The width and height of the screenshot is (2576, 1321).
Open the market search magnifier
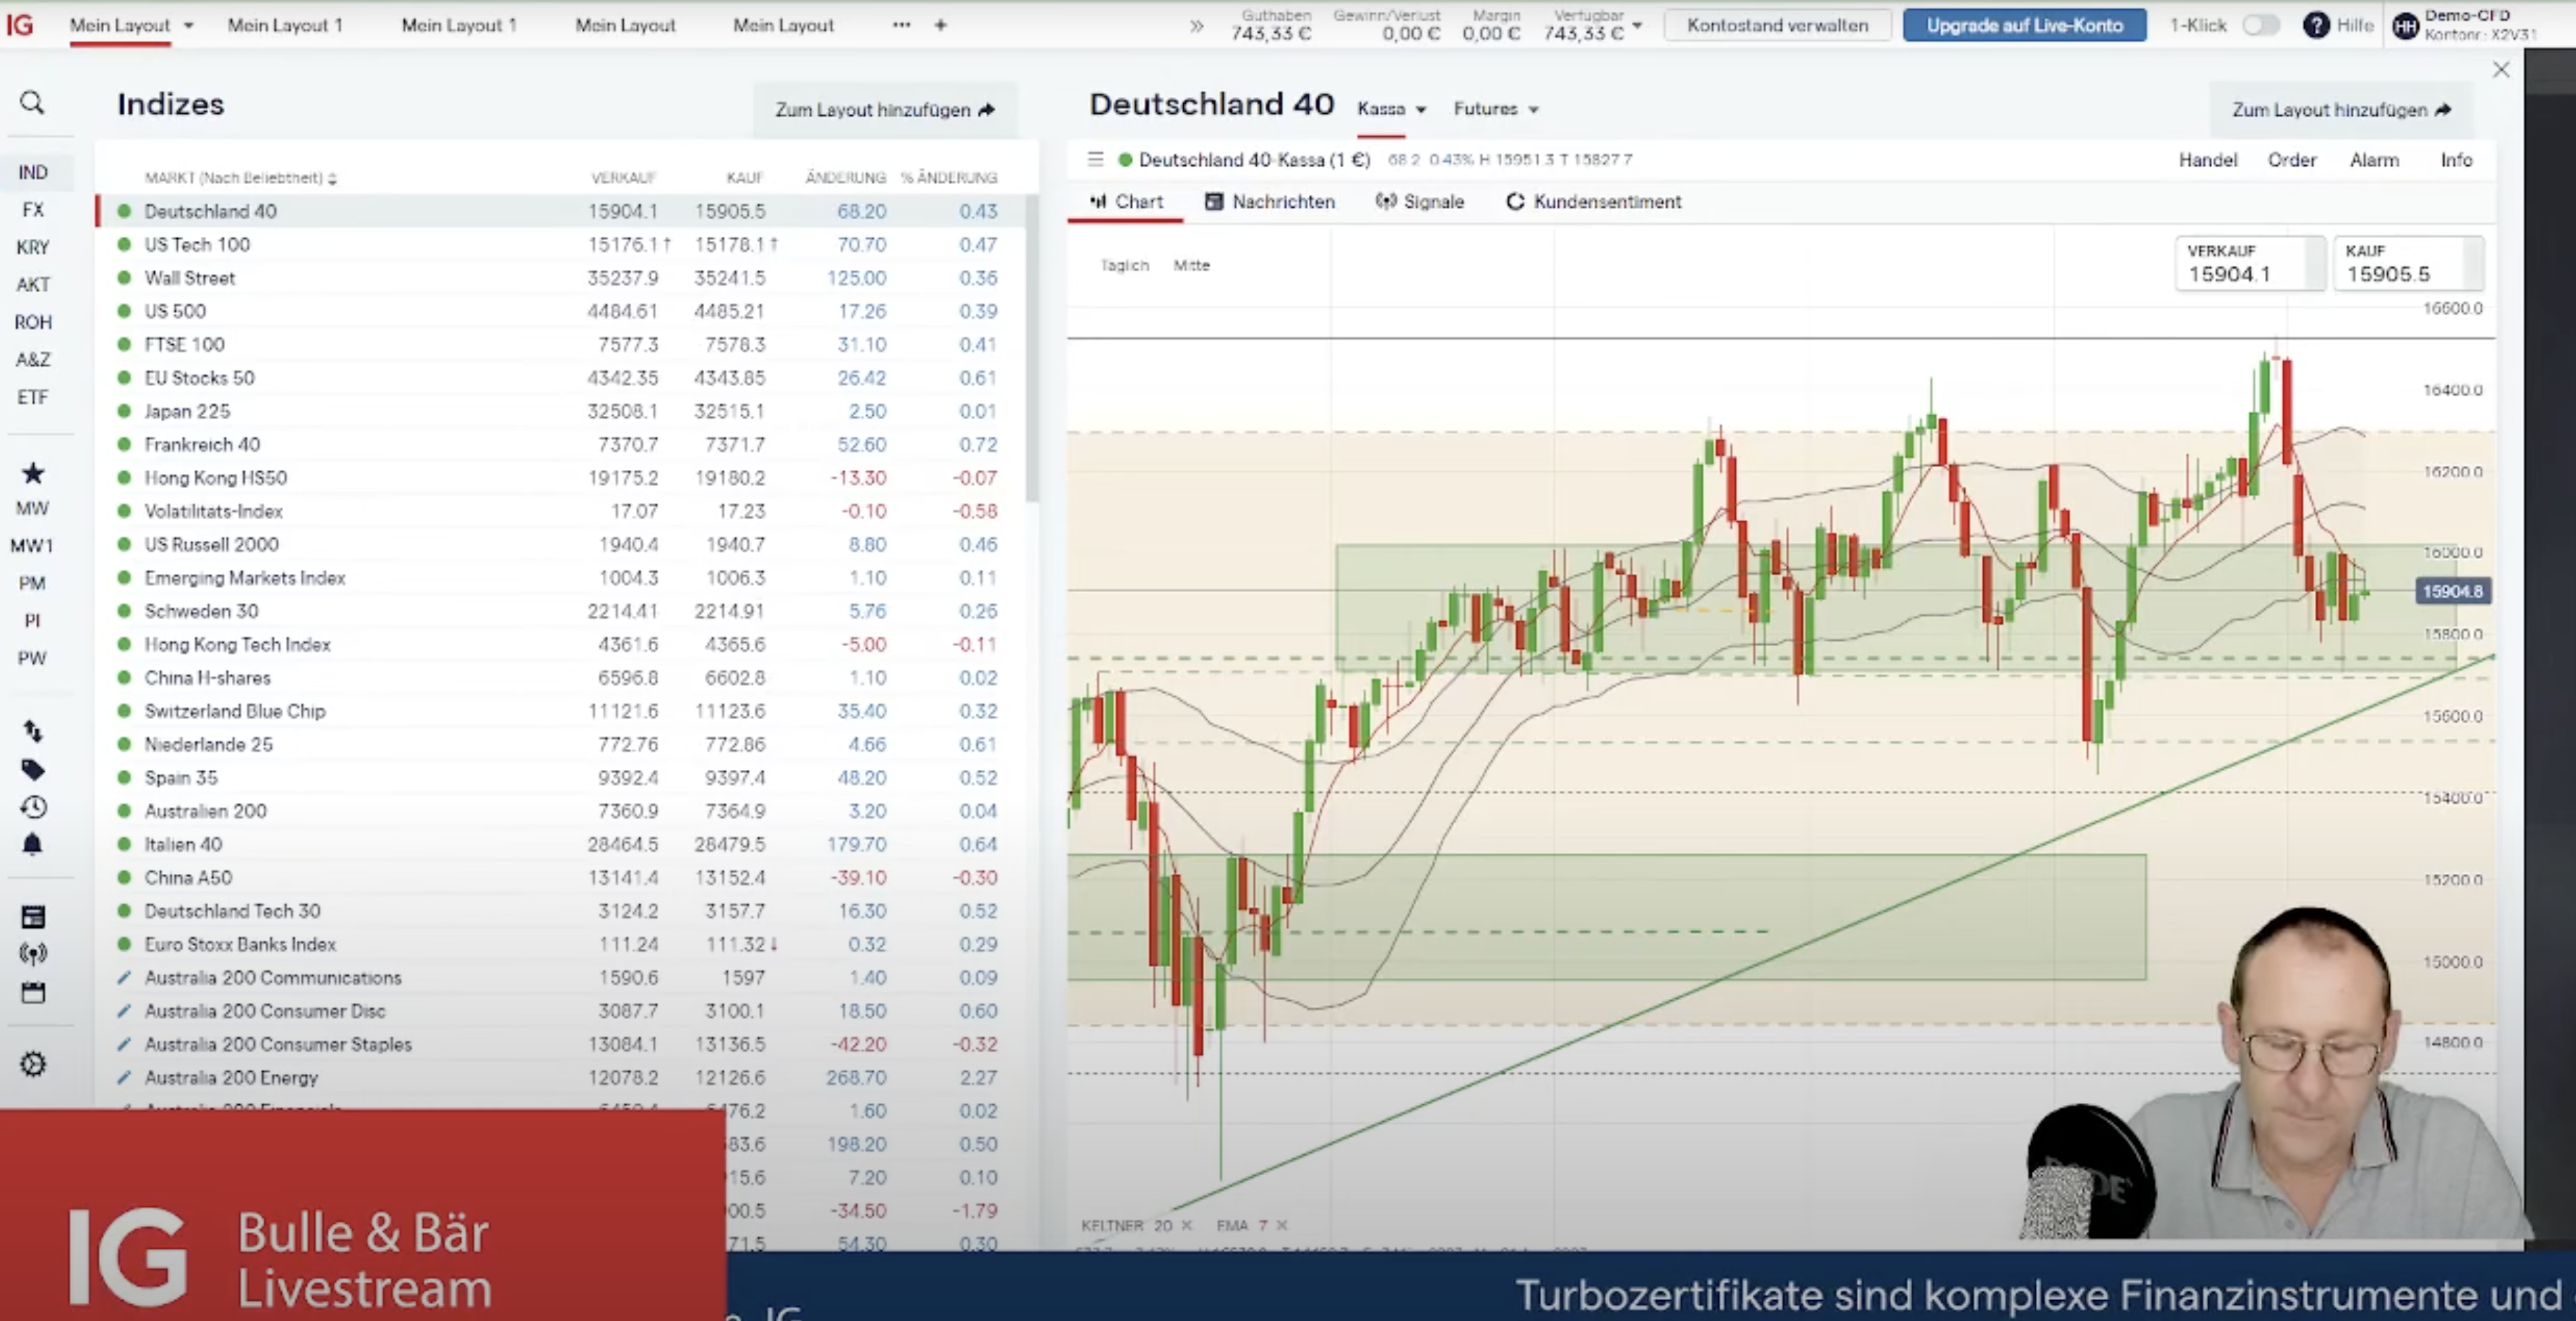click(32, 102)
